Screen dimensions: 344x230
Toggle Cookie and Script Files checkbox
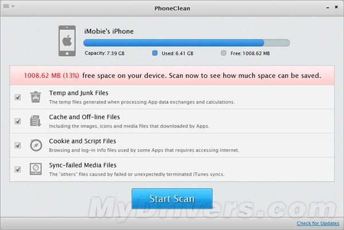pyautogui.click(x=18, y=145)
